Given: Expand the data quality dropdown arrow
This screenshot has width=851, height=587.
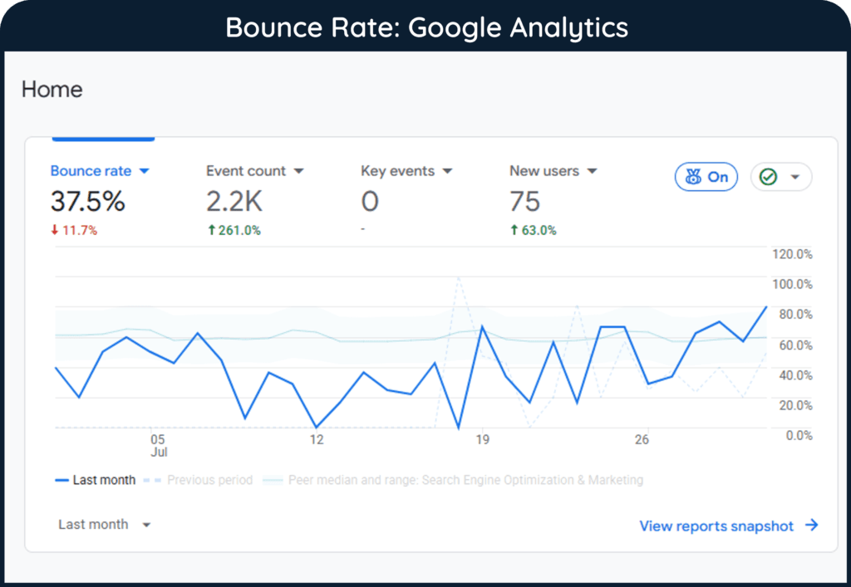Looking at the screenshot, I should [795, 177].
